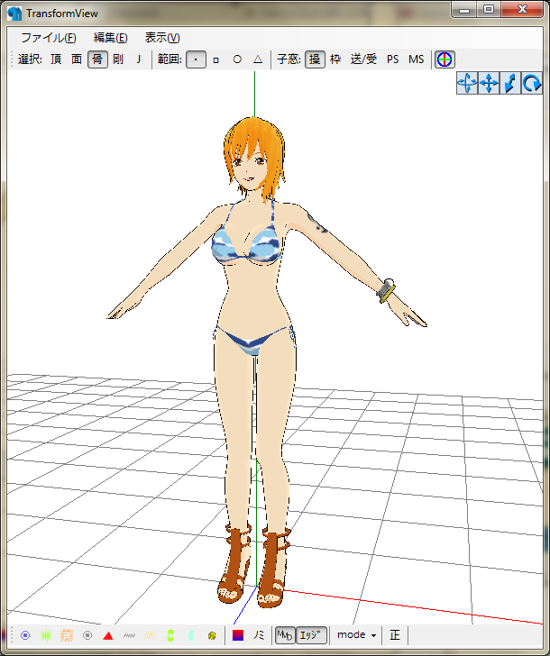
Task: Open the mode dropdown
Action: coord(357,635)
